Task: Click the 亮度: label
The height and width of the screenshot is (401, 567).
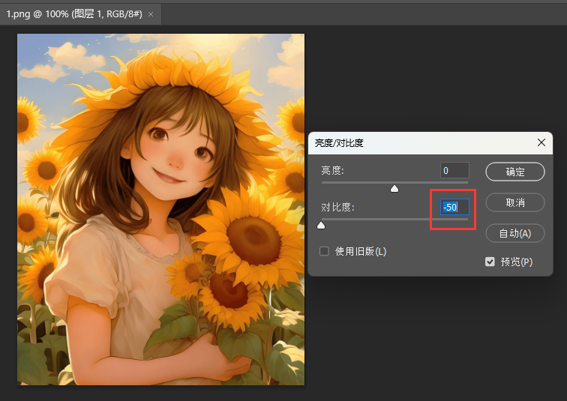Action: [x=332, y=170]
